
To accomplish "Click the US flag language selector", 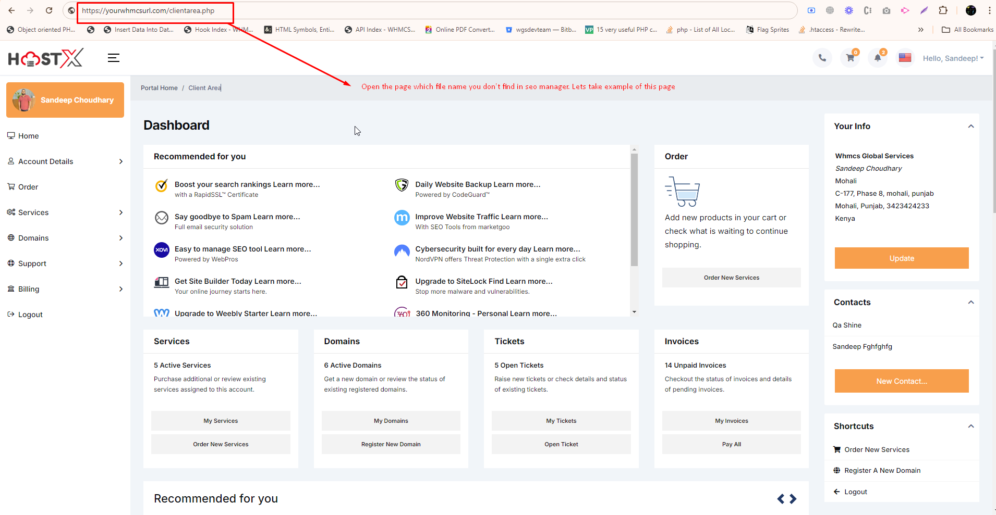I will [x=905, y=58].
